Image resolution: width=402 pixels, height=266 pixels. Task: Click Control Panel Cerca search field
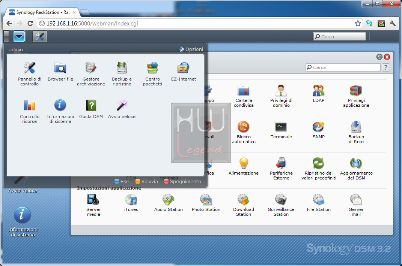[343, 67]
